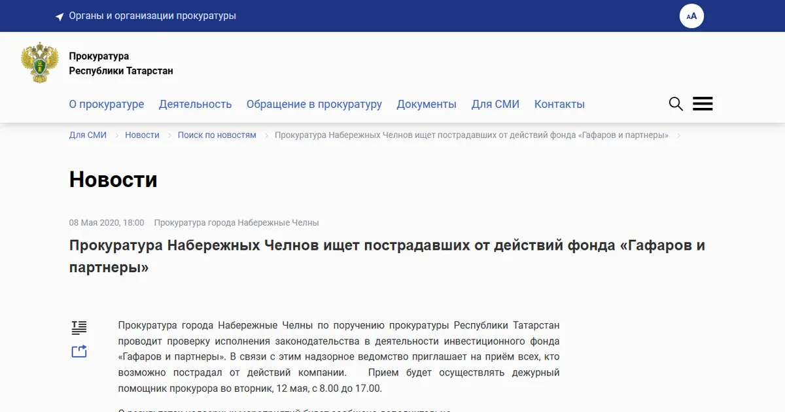Open the 'Обращение в прокуратуру' menu
The image size is (785, 412).
tap(314, 104)
